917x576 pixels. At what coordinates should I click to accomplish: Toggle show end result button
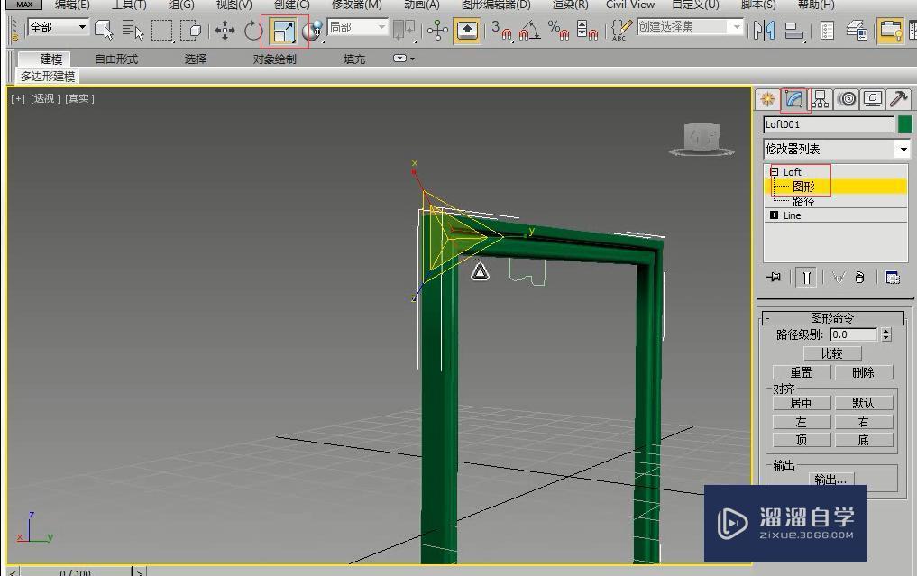pos(807,278)
